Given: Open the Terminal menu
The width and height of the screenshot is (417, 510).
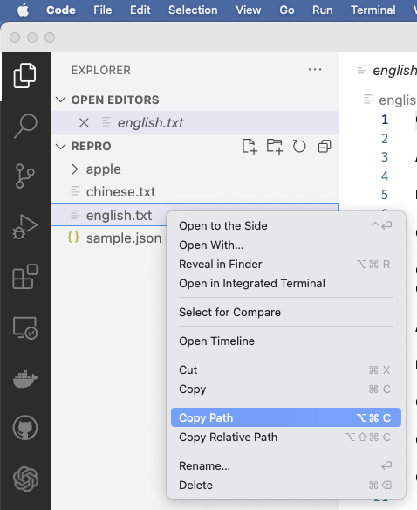Looking at the screenshot, I should point(373,10).
